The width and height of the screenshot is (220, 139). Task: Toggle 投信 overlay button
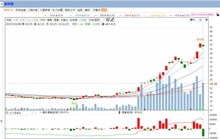tap(22, 20)
